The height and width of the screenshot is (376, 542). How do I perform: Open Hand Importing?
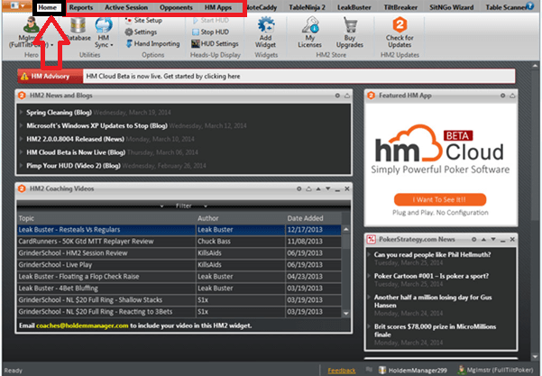pyautogui.click(x=152, y=43)
